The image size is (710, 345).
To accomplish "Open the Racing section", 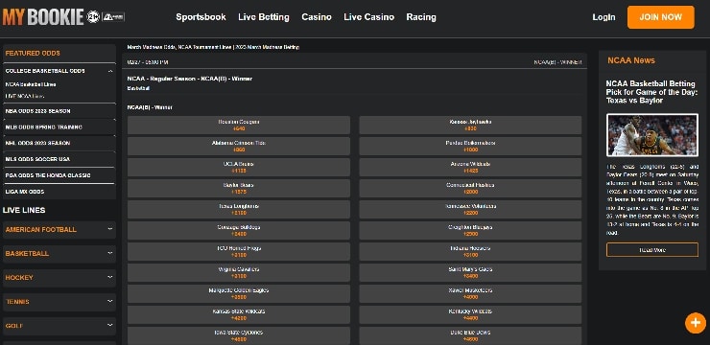I will tap(421, 17).
